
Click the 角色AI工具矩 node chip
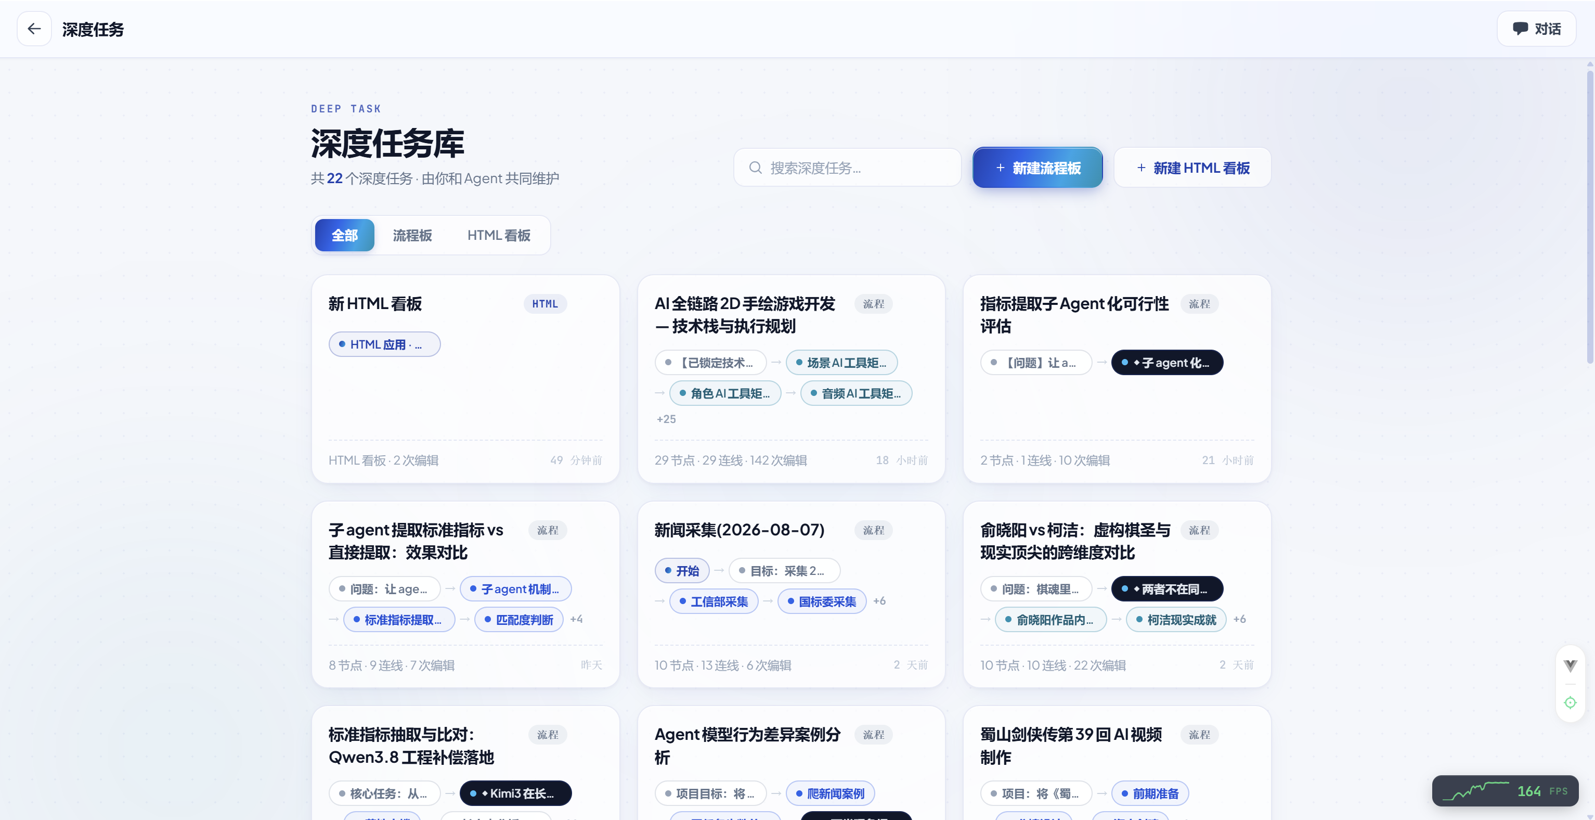pos(725,393)
